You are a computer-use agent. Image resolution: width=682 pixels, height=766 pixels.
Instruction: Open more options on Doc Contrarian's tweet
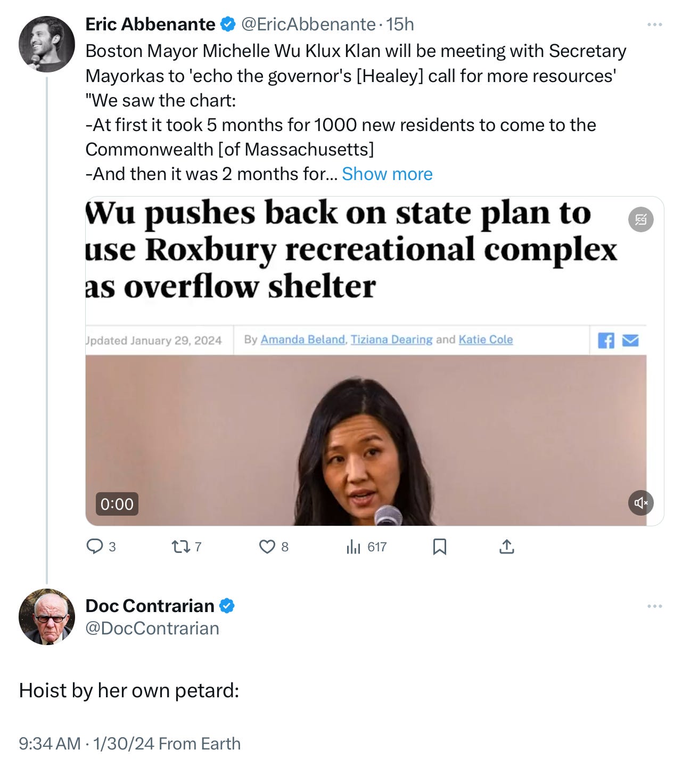(x=654, y=606)
